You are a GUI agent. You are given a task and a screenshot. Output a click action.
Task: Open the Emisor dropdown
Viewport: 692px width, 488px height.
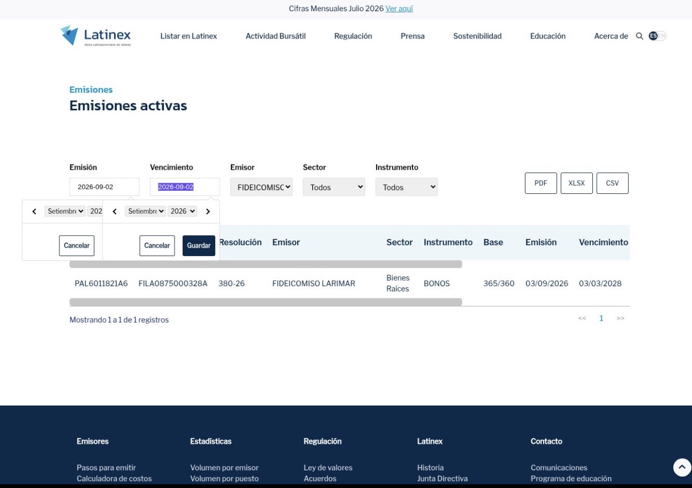pos(261,187)
